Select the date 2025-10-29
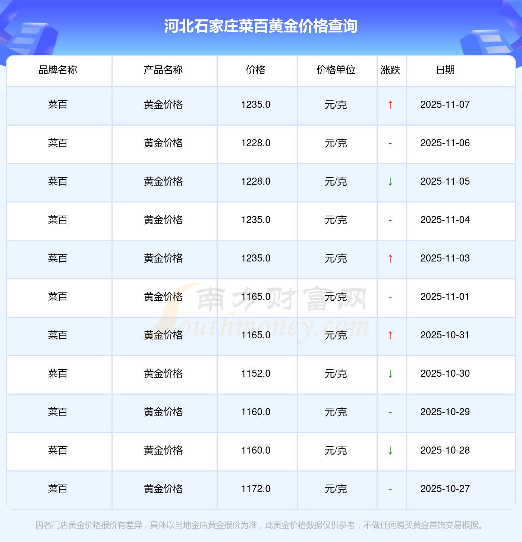Image resolution: width=522 pixels, height=542 pixels. click(x=445, y=412)
